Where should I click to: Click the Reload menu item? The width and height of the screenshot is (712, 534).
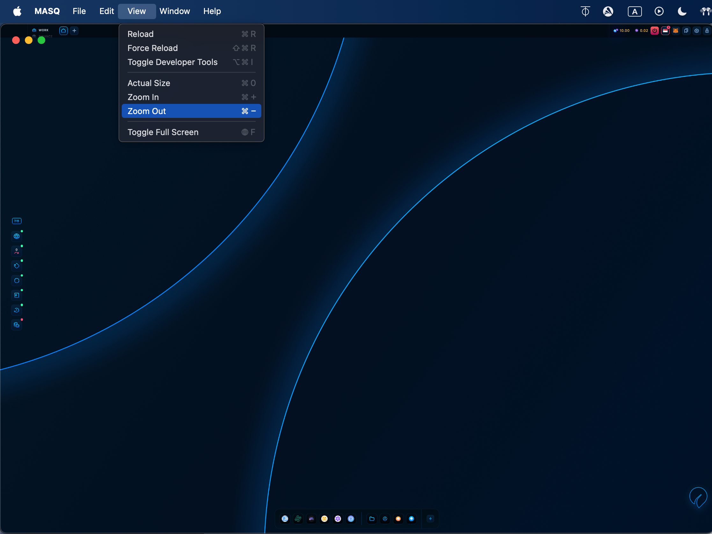[191, 34]
